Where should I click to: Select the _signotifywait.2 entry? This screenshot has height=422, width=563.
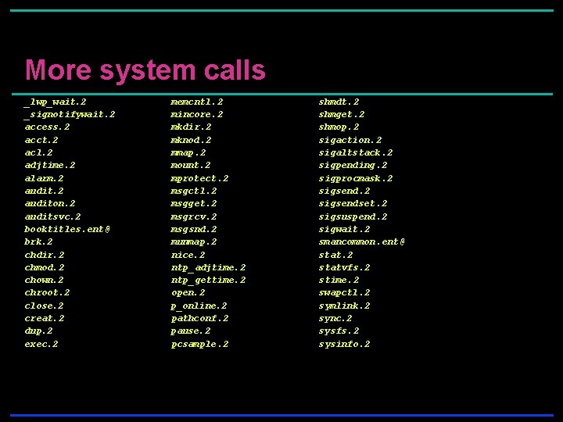[x=70, y=115]
